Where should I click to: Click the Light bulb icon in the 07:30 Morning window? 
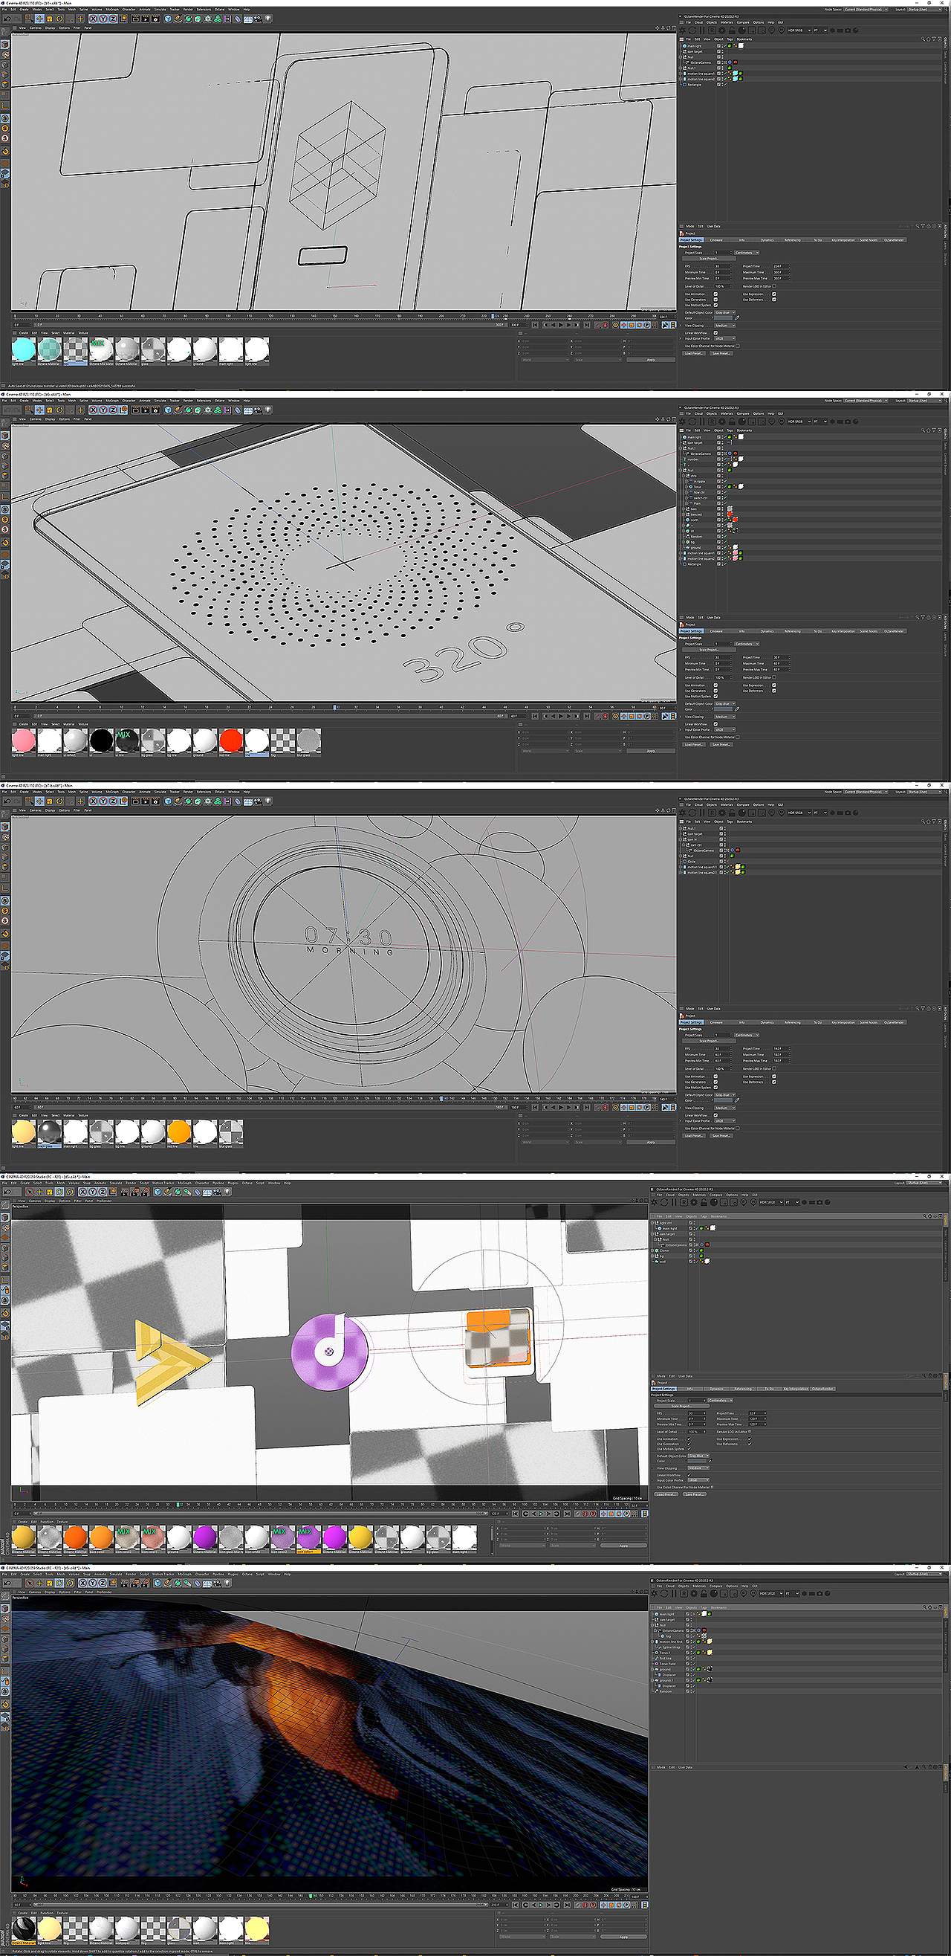point(268,801)
